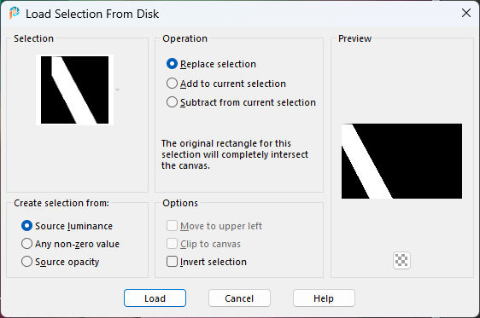Viewport: 480px width, 318px height.
Task: Click the PaintShop Pro logo icon
Action: point(14,13)
